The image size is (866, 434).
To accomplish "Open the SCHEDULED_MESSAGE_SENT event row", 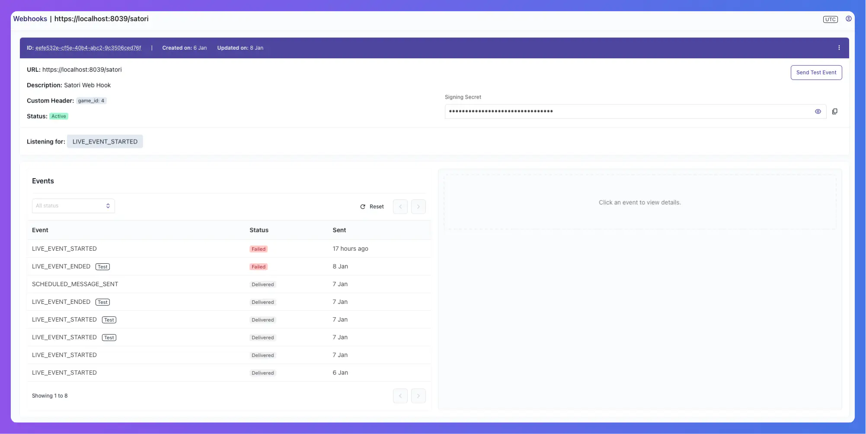I will pos(229,284).
